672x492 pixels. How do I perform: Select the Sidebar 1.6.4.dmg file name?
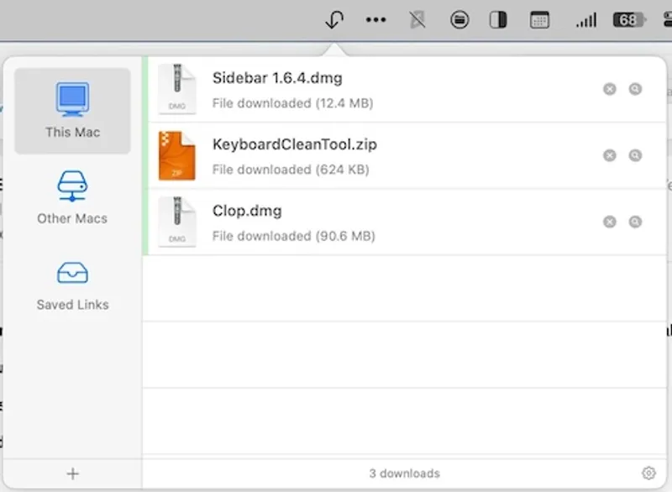tap(277, 78)
